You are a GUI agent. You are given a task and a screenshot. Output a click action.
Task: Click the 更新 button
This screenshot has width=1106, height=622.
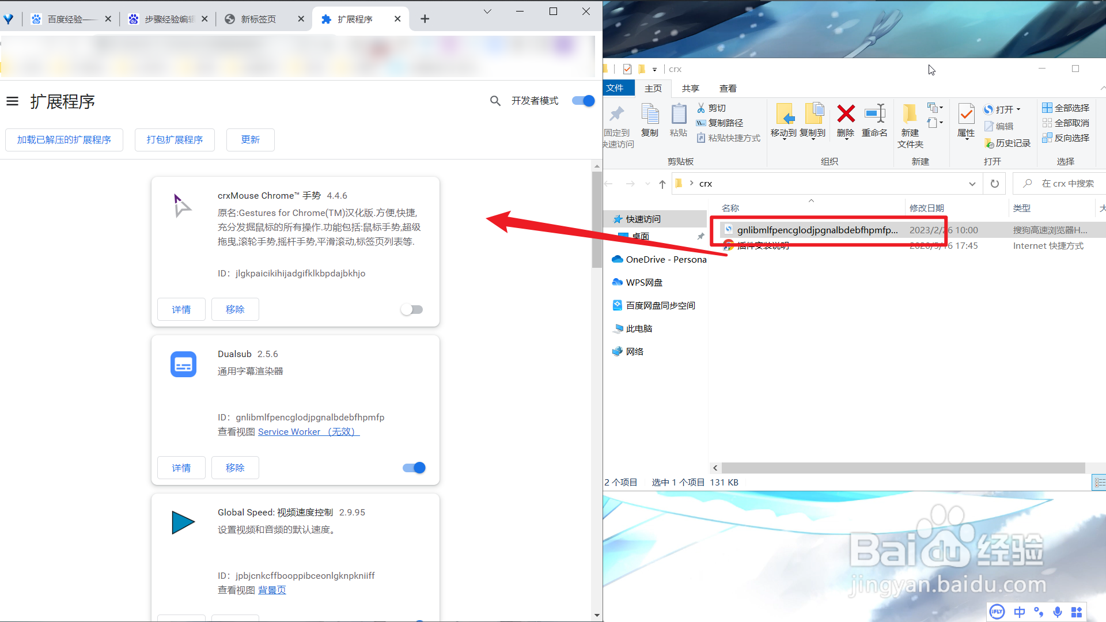tap(250, 140)
